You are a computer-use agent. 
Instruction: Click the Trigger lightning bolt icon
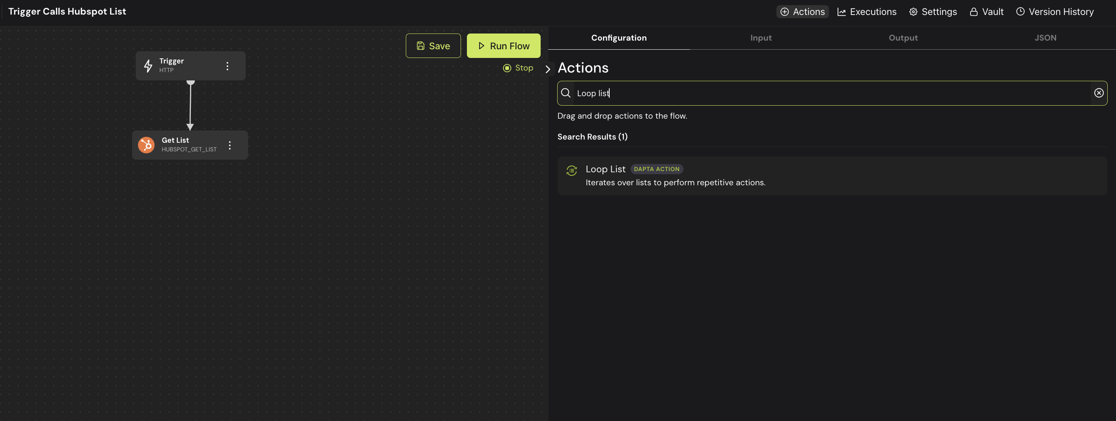tap(148, 66)
